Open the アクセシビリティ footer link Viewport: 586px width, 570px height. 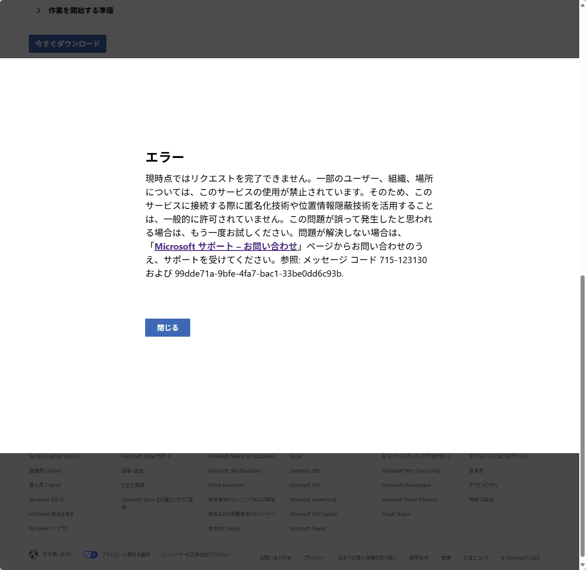point(483,485)
